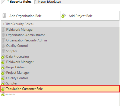Click the Add Organization Role button
The width and height of the screenshot is (120, 106).
click(30, 16)
